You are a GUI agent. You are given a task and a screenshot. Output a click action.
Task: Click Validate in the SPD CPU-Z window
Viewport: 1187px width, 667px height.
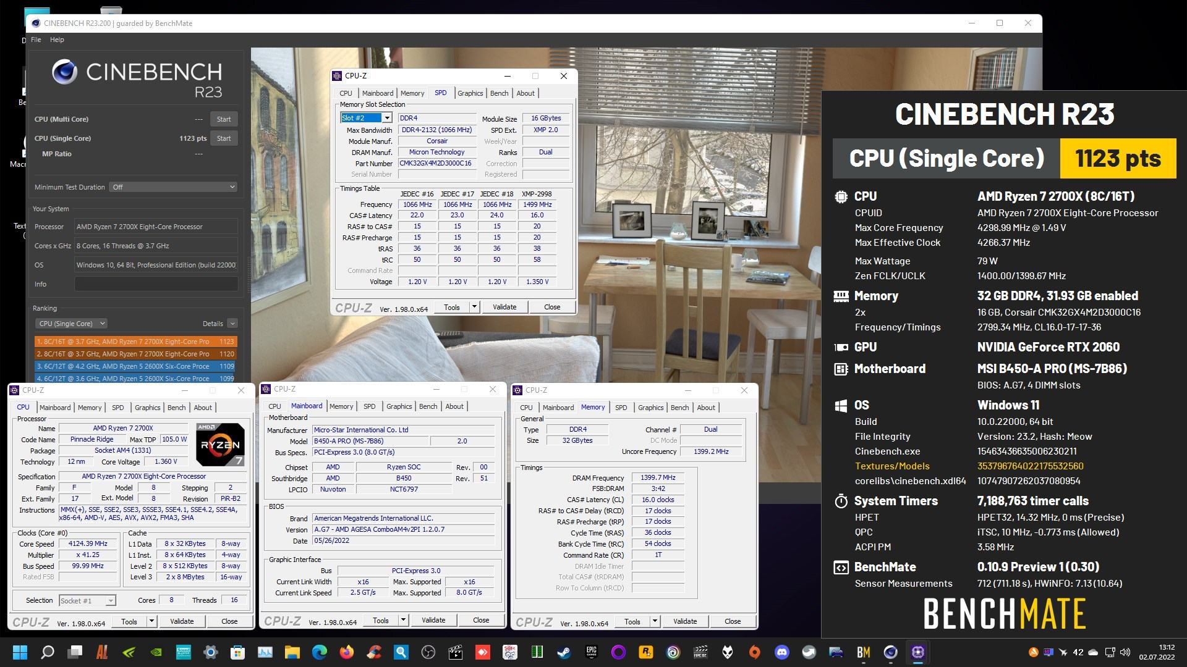(504, 307)
